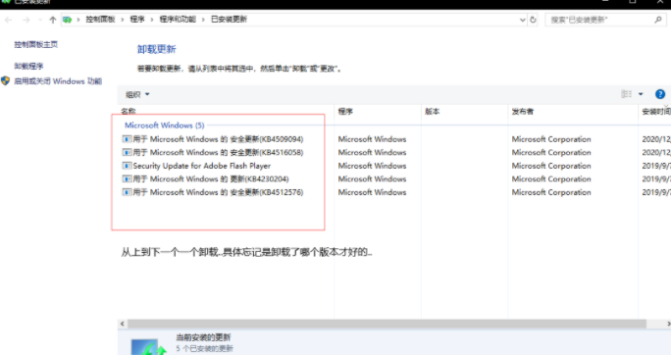Click the Control Panel icon in address bar
671x355 pixels.
click(67, 20)
